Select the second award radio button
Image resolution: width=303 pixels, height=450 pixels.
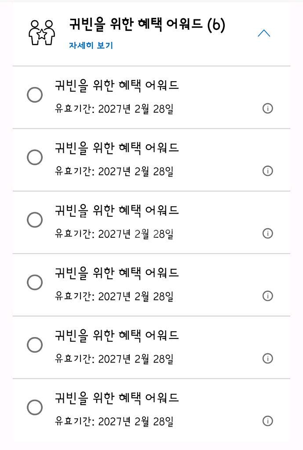click(x=35, y=157)
